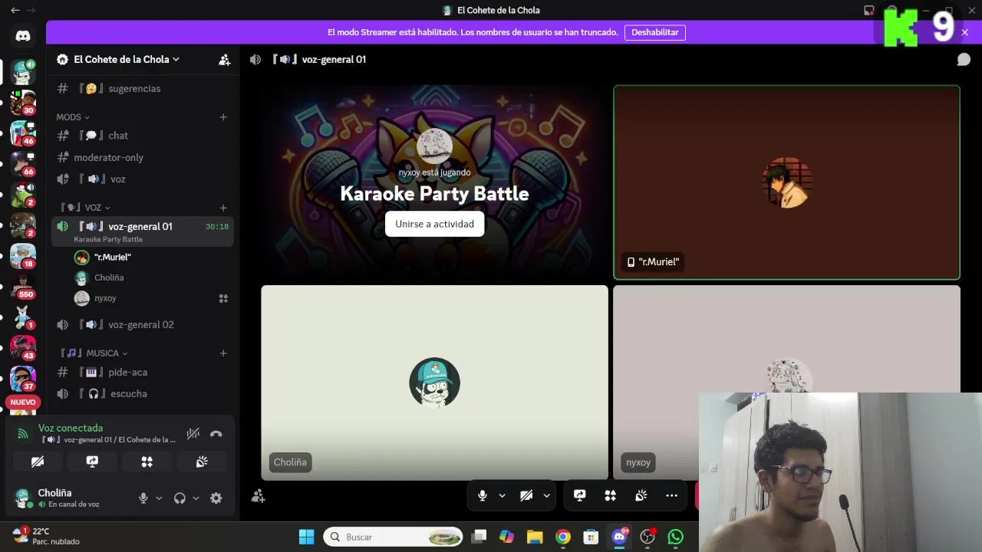Image resolution: width=982 pixels, height=552 pixels.
Task: Open server icon with 66 badge
Action: tap(23, 163)
